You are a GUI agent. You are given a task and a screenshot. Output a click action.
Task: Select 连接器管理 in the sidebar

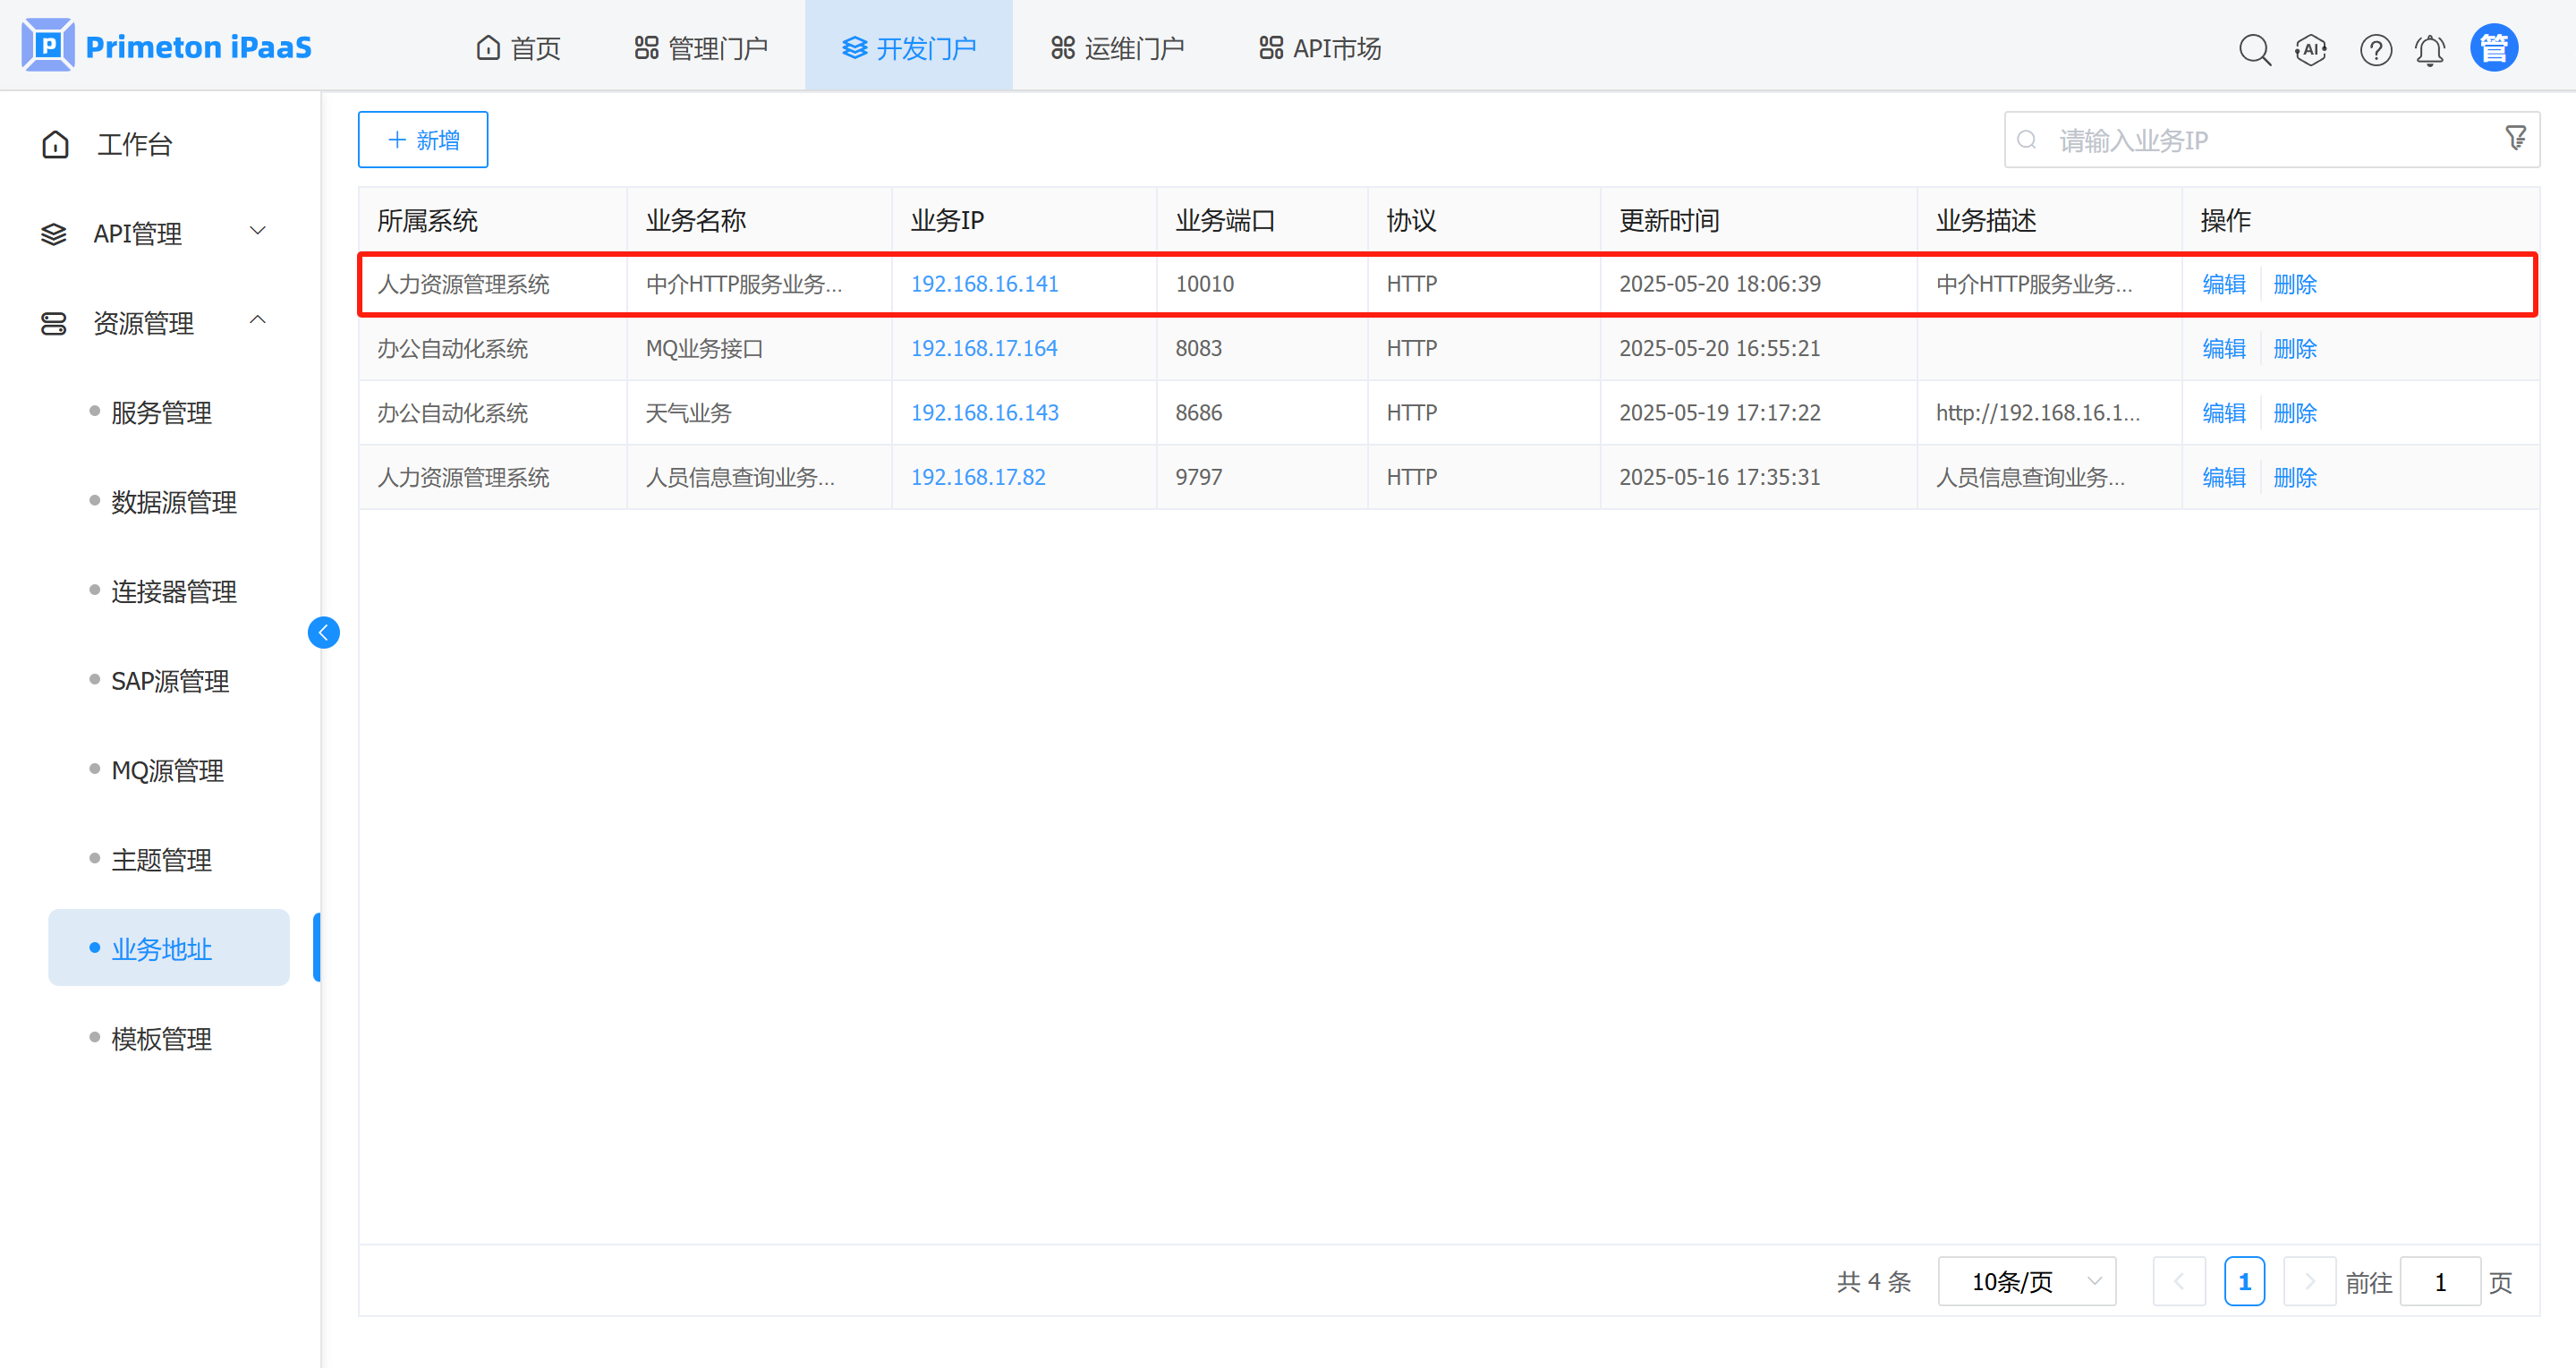pyautogui.click(x=173, y=592)
